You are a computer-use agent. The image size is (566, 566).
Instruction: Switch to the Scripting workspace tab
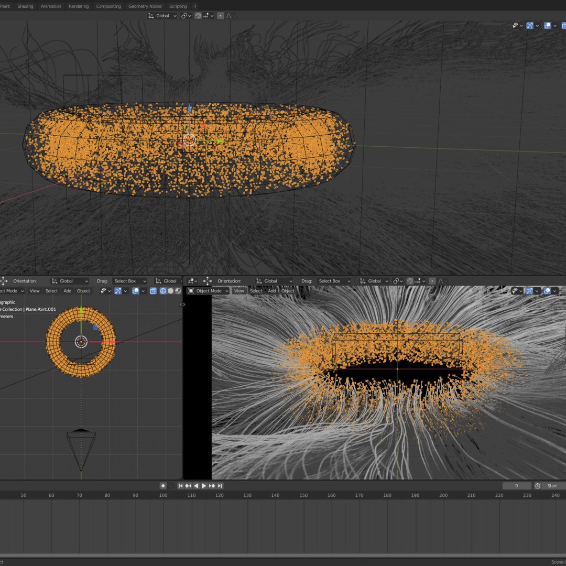(x=178, y=6)
